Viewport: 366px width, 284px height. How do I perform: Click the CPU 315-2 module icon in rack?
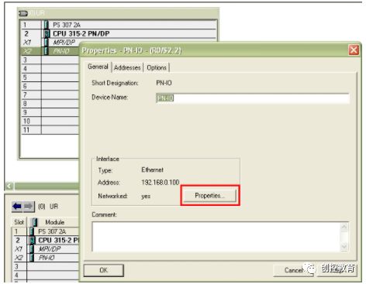(x=47, y=33)
